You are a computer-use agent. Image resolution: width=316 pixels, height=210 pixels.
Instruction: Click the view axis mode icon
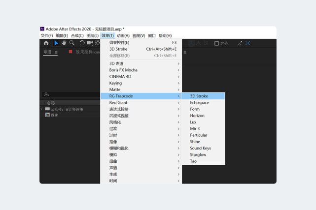click(206, 43)
